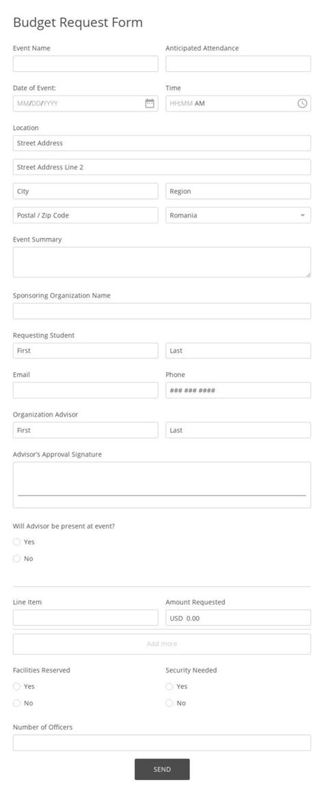This screenshot has width=324, height=793.
Task: Focus the Amount Requested USD field
Action: (x=238, y=618)
